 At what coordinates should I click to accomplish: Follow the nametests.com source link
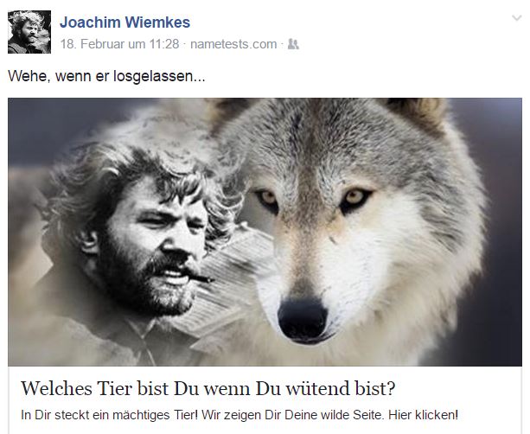pyautogui.click(x=233, y=44)
